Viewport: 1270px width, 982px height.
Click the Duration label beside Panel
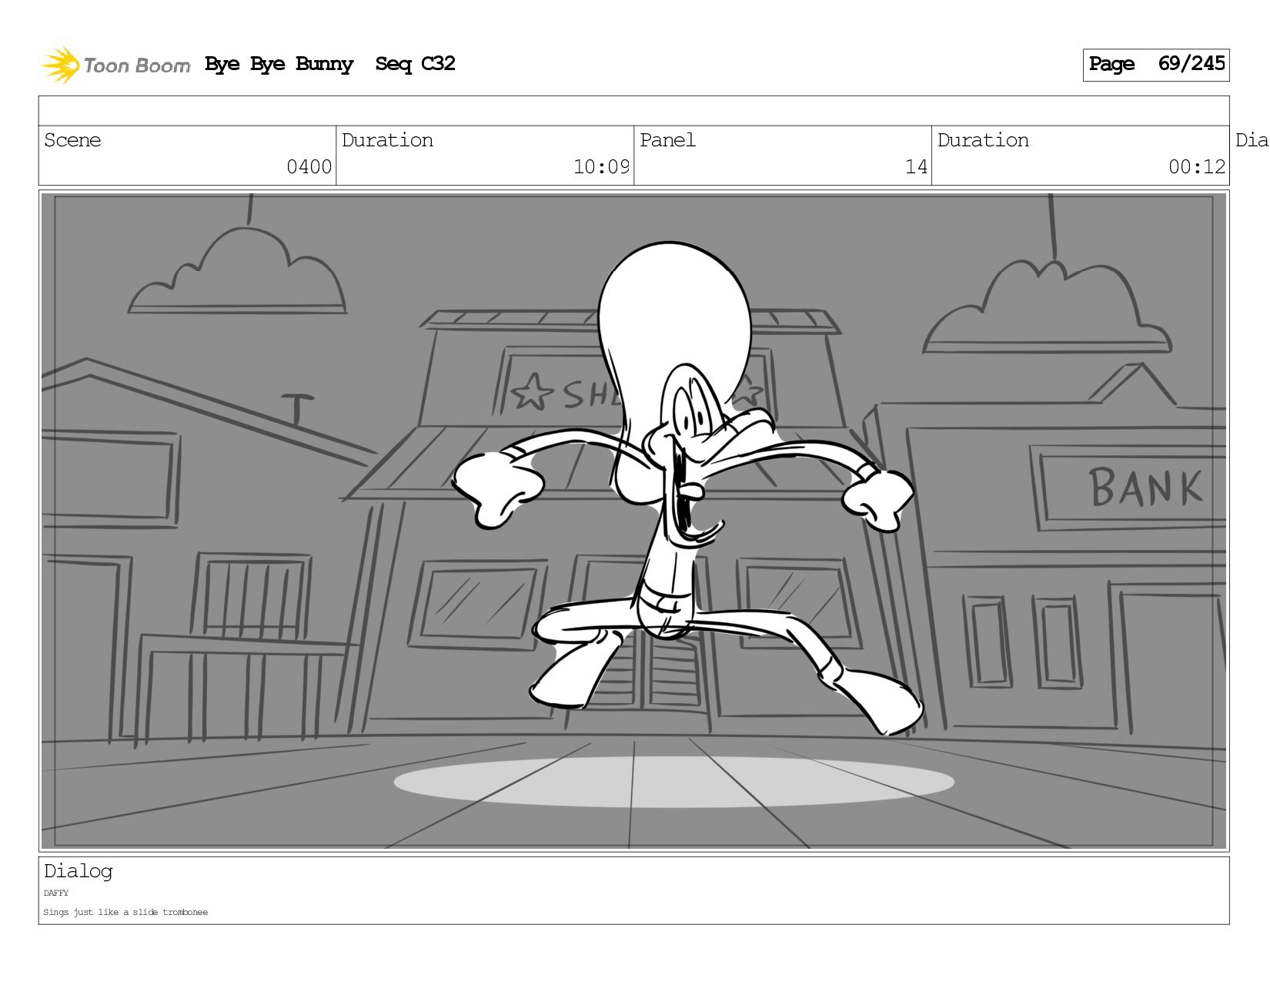[x=983, y=140]
